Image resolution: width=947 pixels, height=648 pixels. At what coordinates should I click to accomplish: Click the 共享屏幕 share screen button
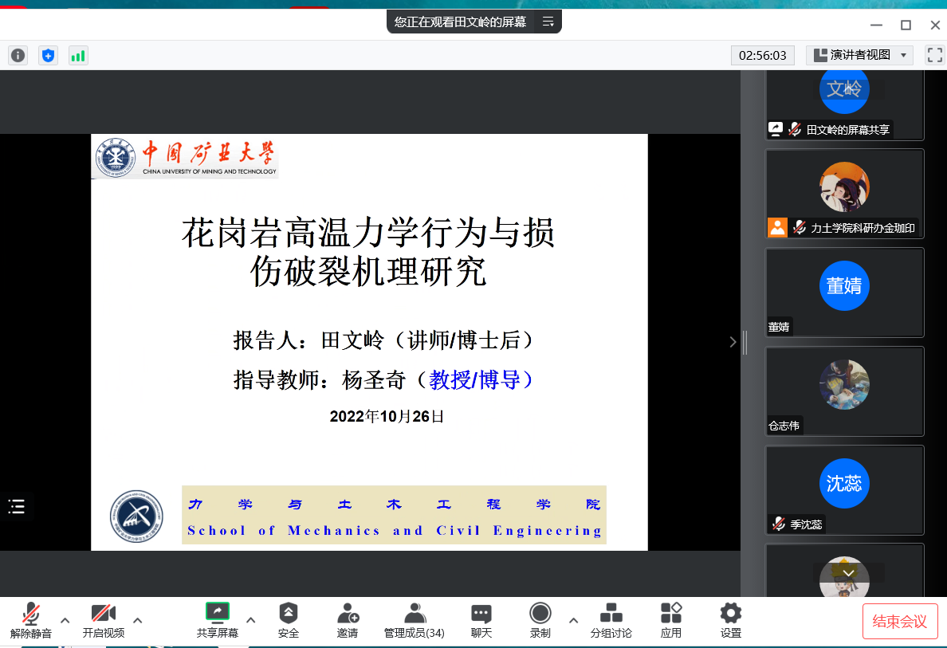tap(218, 620)
